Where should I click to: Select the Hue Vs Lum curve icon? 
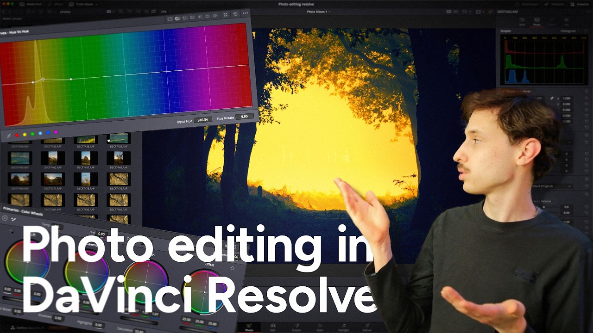click(x=192, y=18)
